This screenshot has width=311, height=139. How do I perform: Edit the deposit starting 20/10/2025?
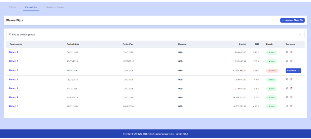pos(287,97)
